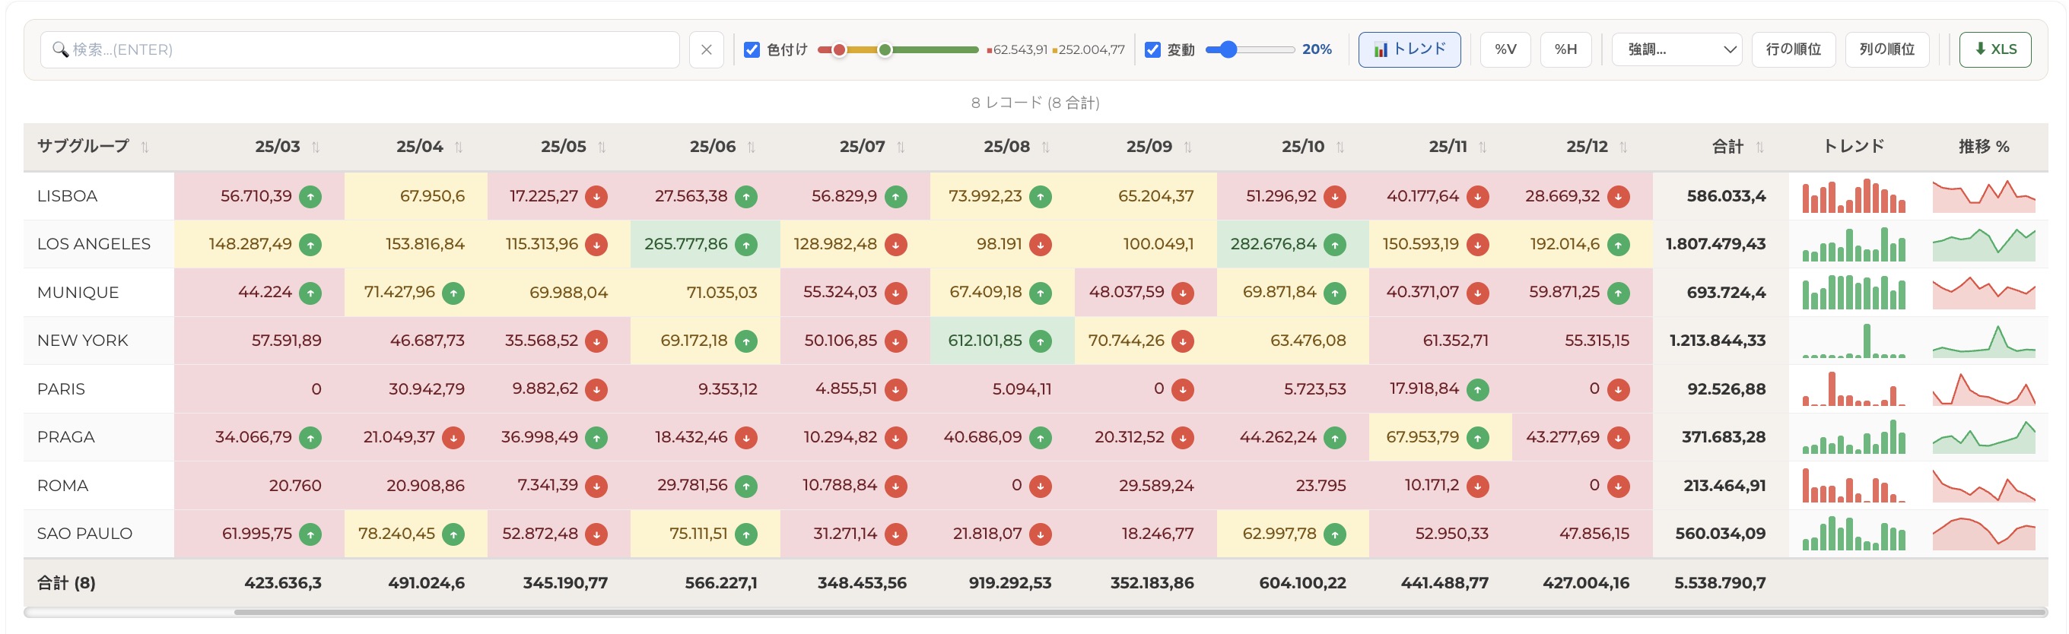2069x634 pixels.
Task: Sort by the 25/07 column sort icon
Action: [x=901, y=147]
